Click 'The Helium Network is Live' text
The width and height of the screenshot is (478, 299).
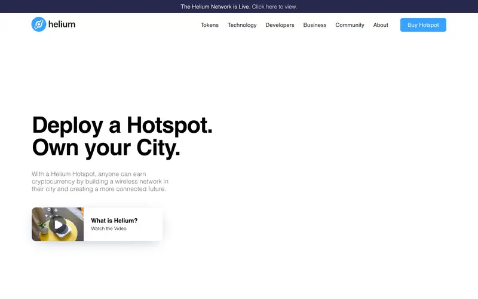click(216, 7)
